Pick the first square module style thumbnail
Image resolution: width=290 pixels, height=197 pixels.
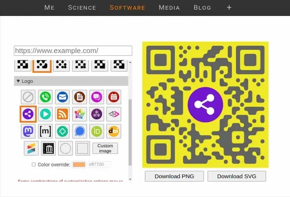(x=23, y=65)
